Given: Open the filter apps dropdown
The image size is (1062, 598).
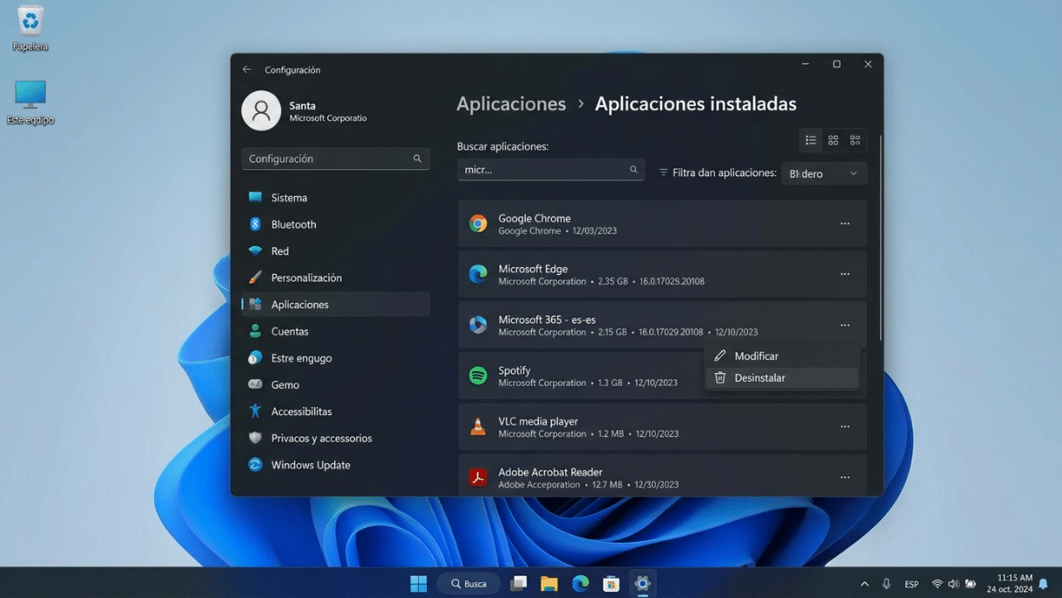Looking at the screenshot, I should point(823,172).
